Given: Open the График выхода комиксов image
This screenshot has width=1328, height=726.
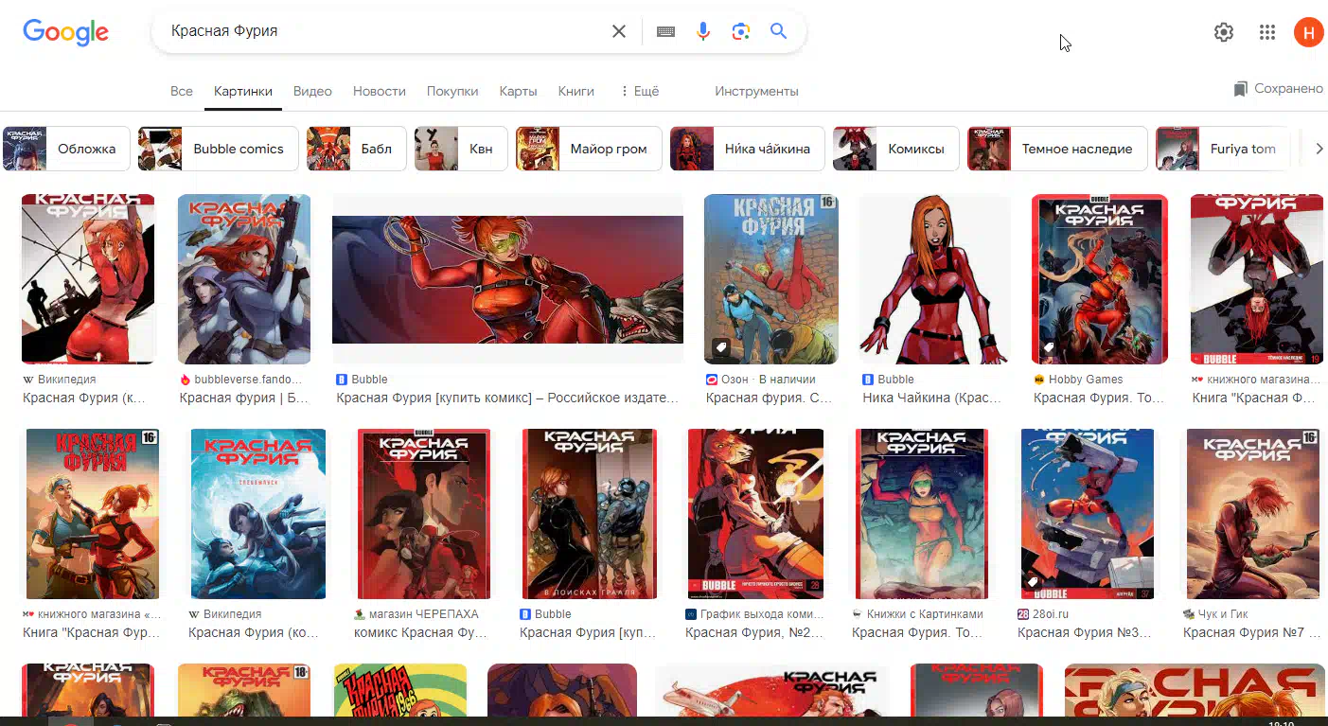Looking at the screenshot, I should (755, 514).
